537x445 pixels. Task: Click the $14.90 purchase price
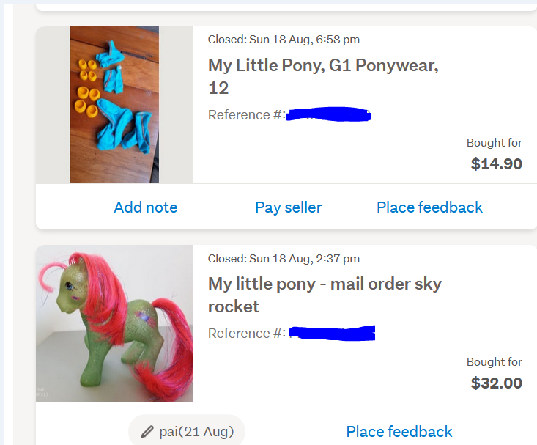click(x=496, y=163)
